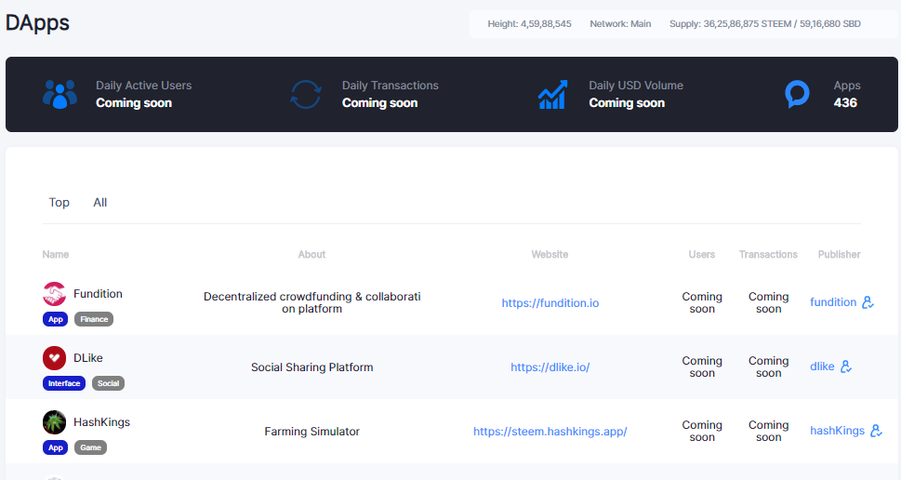Click the Network: Main status text

coord(620,24)
